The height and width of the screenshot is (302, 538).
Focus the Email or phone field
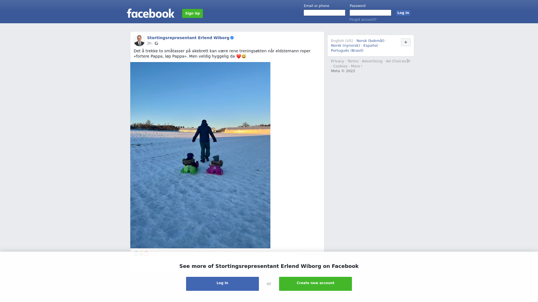(324, 13)
